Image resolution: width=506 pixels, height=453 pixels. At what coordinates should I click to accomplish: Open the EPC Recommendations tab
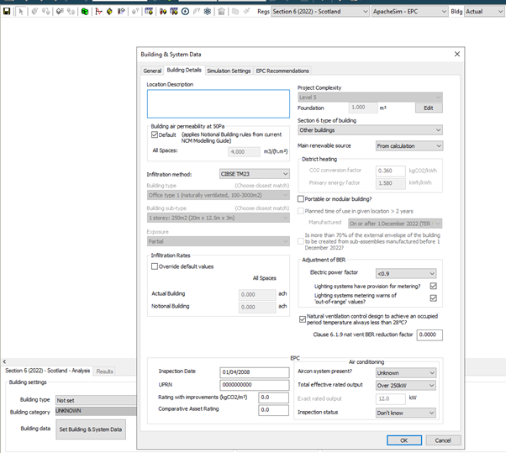tap(282, 71)
